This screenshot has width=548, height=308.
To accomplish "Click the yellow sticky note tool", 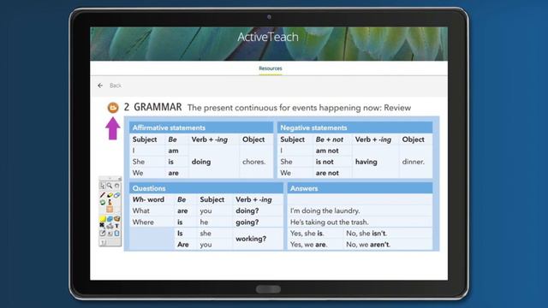I will coord(103,219).
